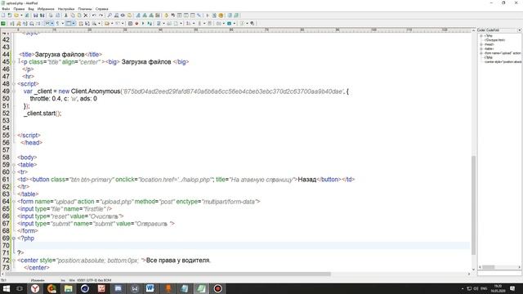Click on empty line 70 in the editor
Viewport: 523px width, 294px height.
tap(243, 245)
